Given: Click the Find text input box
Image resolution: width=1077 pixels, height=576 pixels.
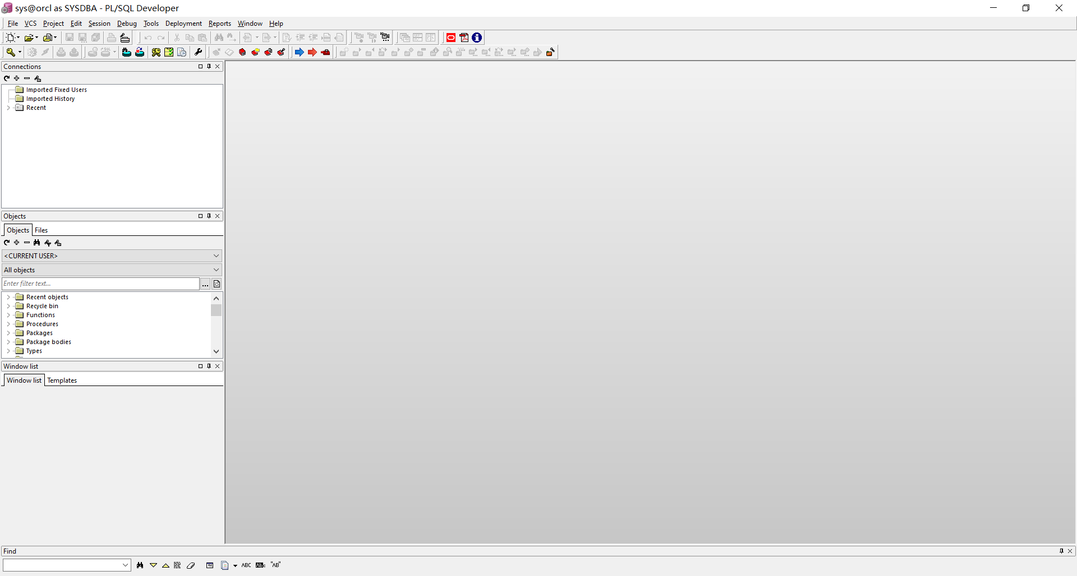Looking at the screenshot, I should [x=62, y=565].
